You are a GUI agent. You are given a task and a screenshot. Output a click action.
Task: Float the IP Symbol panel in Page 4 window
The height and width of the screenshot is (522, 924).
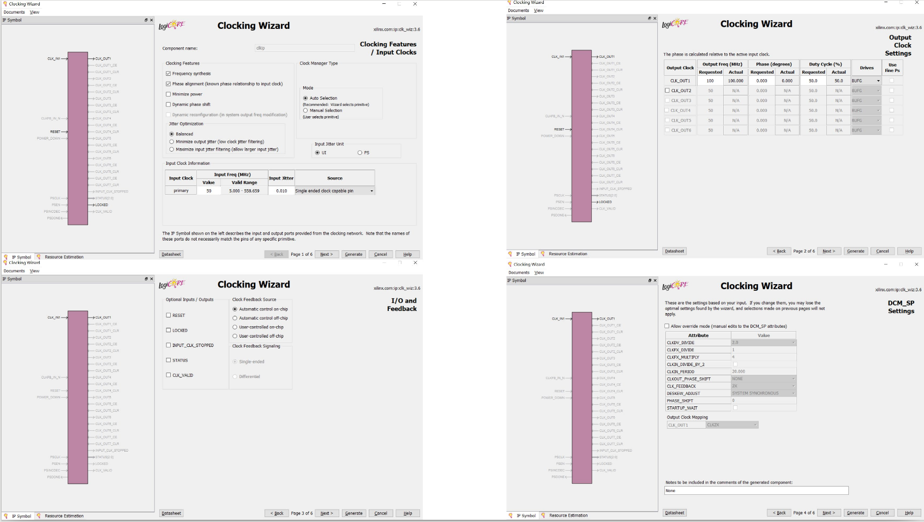click(x=649, y=280)
